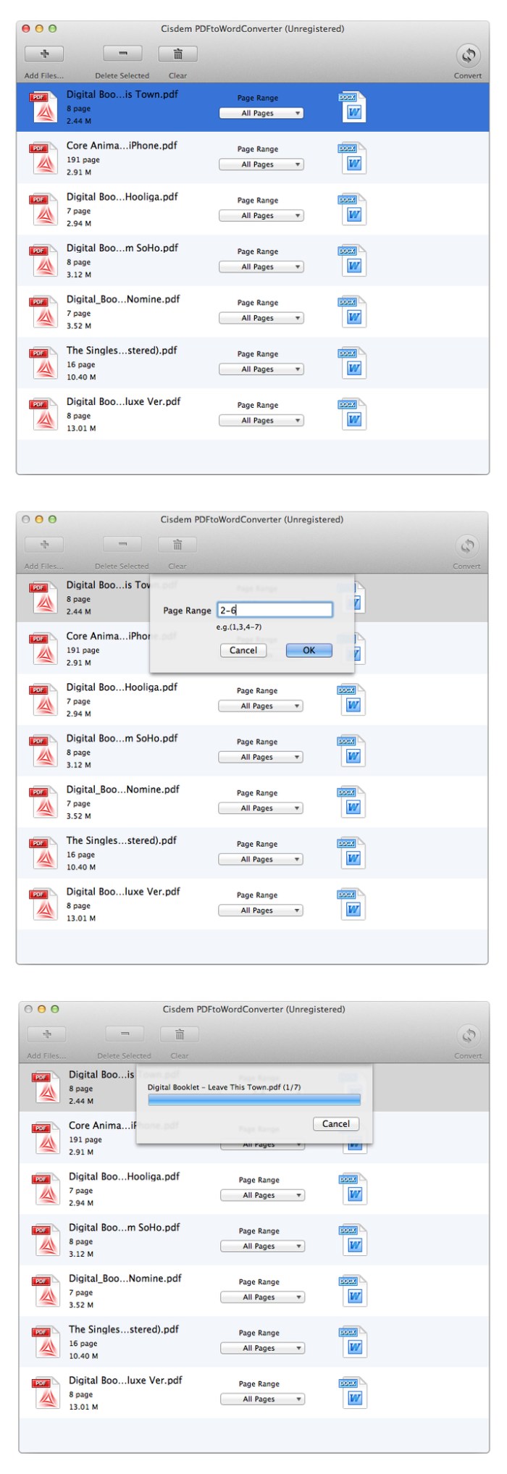
Task: Click '10.40 M' size text in progress dialog window
Action: pyautogui.click(x=83, y=1356)
